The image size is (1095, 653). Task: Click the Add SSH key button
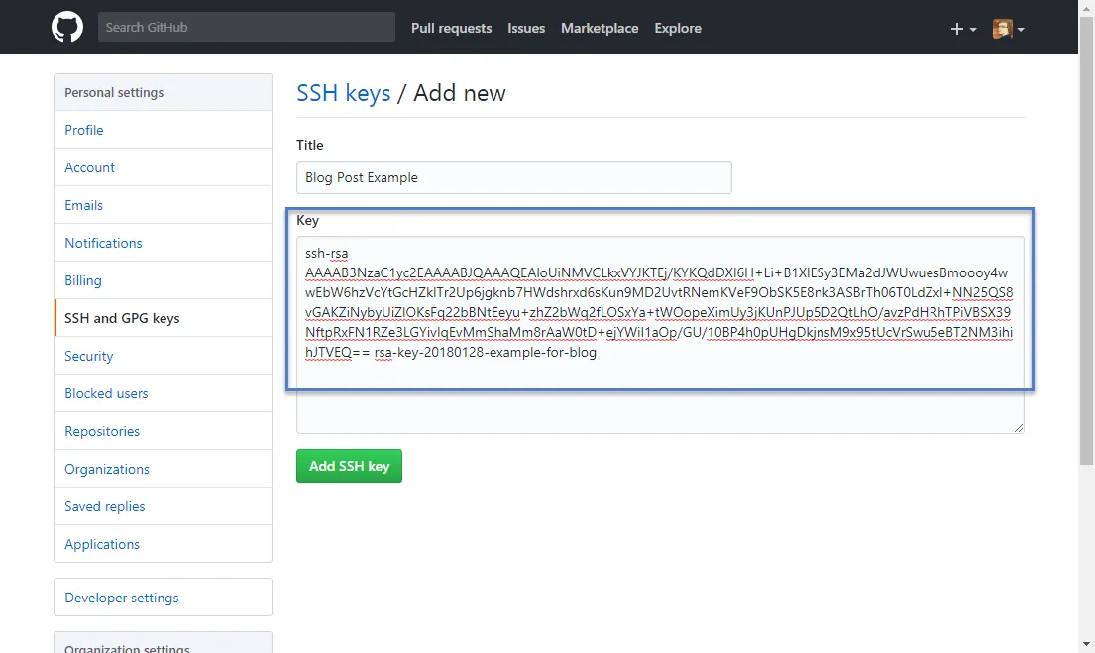coord(349,466)
